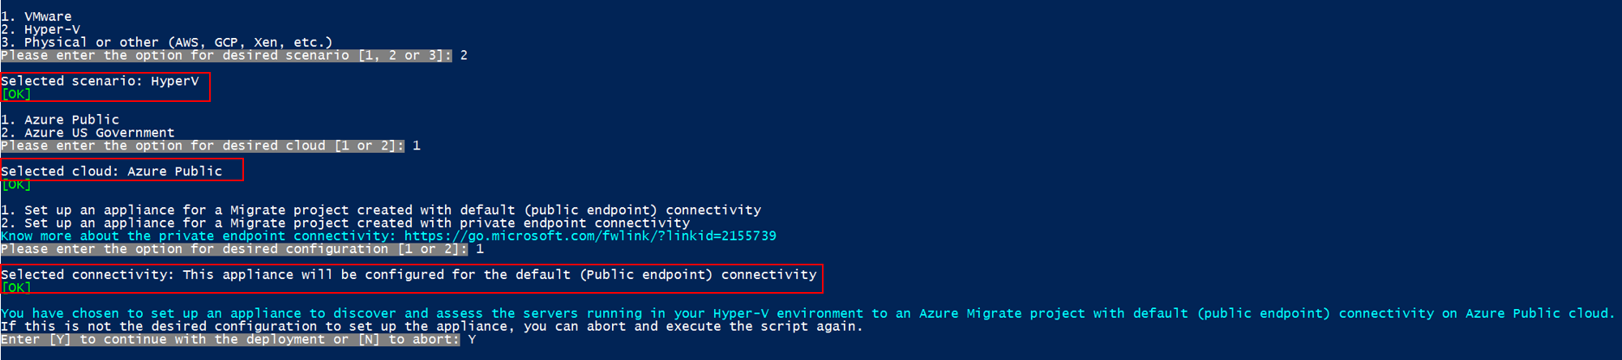Click the go.microsoft.com private endpoint link
The width and height of the screenshot is (1622, 360).
tap(589, 236)
